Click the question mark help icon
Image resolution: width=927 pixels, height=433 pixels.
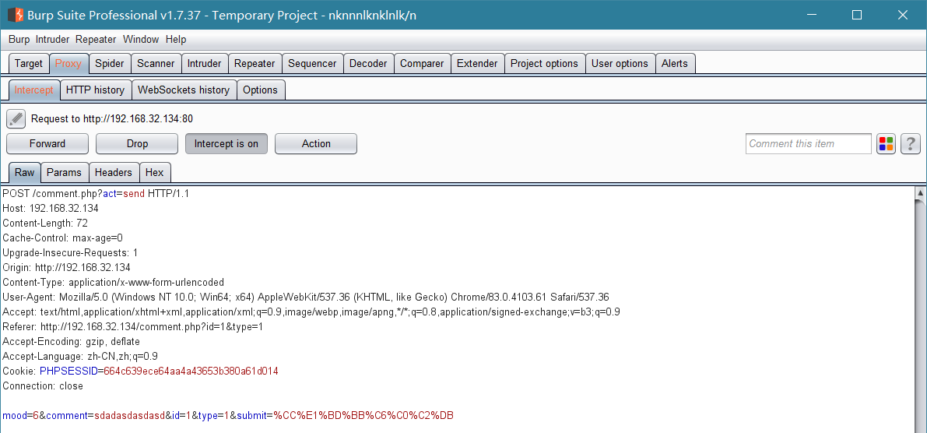tap(911, 144)
